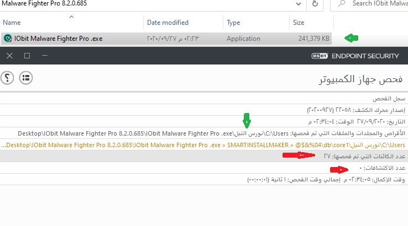Sort files by Type column header
408x226 pixels.
pyautogui.click(x=234, y=23)
